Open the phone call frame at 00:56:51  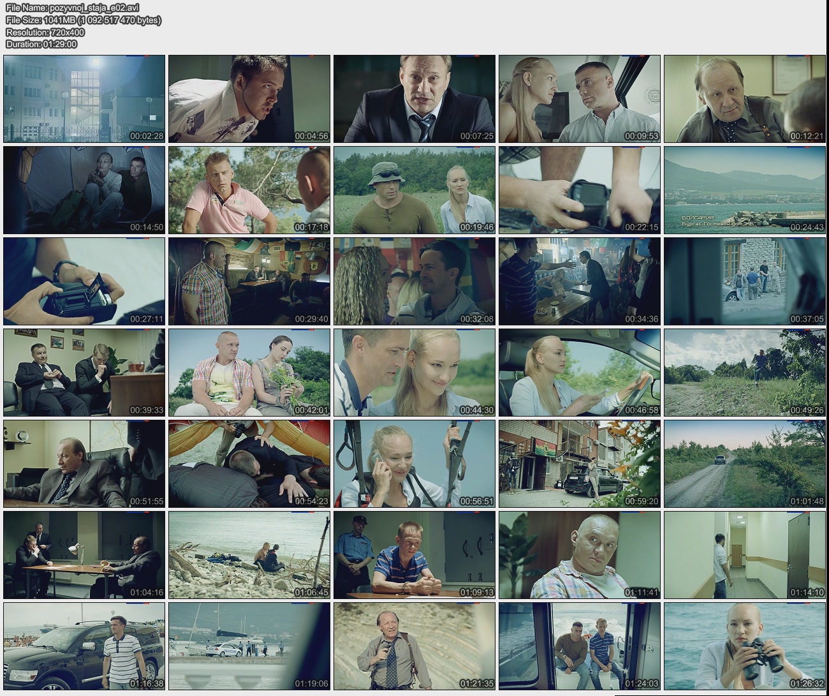414,464
